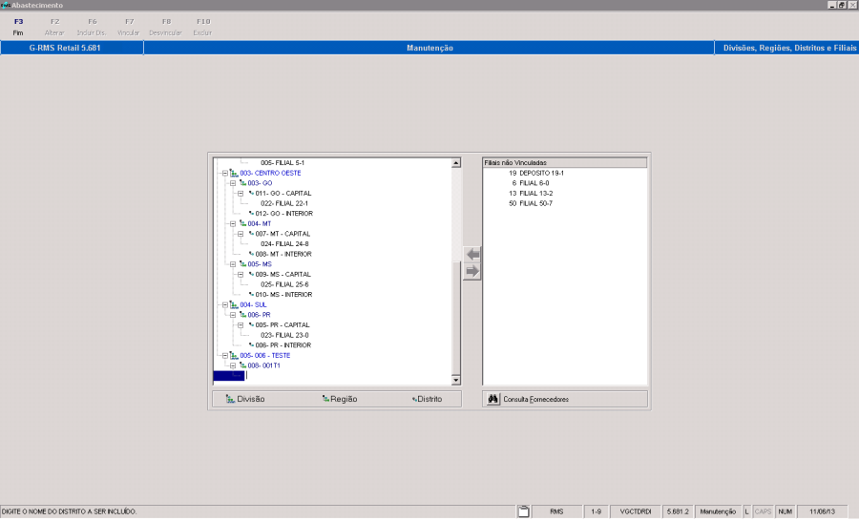Collapse the 011- GO - CAPITAL district node
The image size is (859, 521).
pyautogui.click(x=241, y=194)
